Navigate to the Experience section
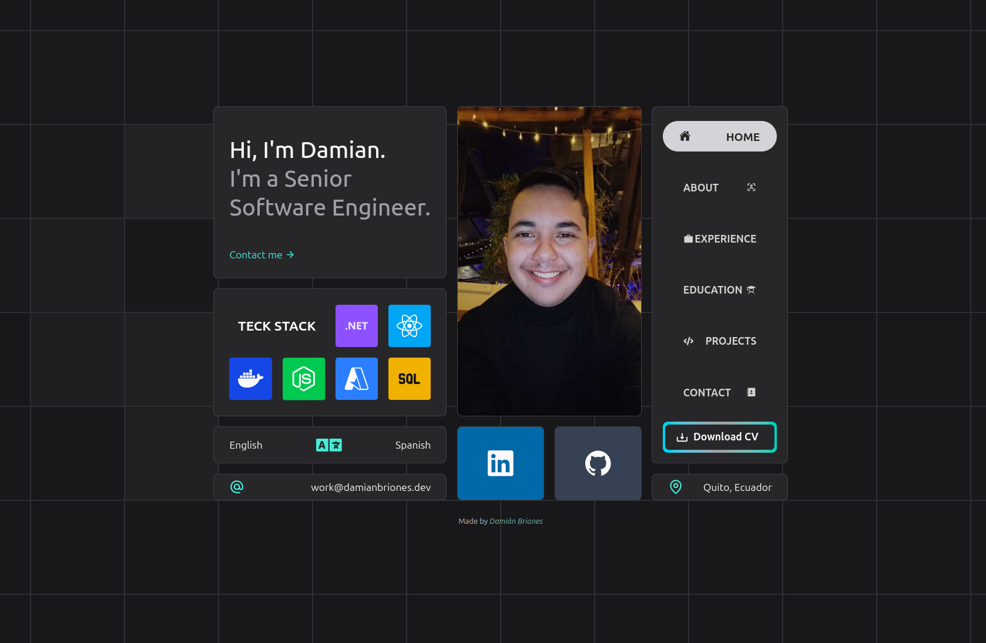 coord(719,239)
